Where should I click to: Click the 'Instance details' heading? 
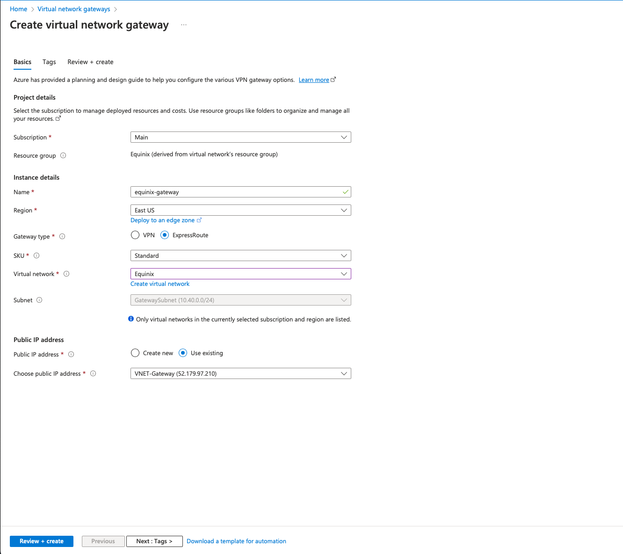coord(36,177)
